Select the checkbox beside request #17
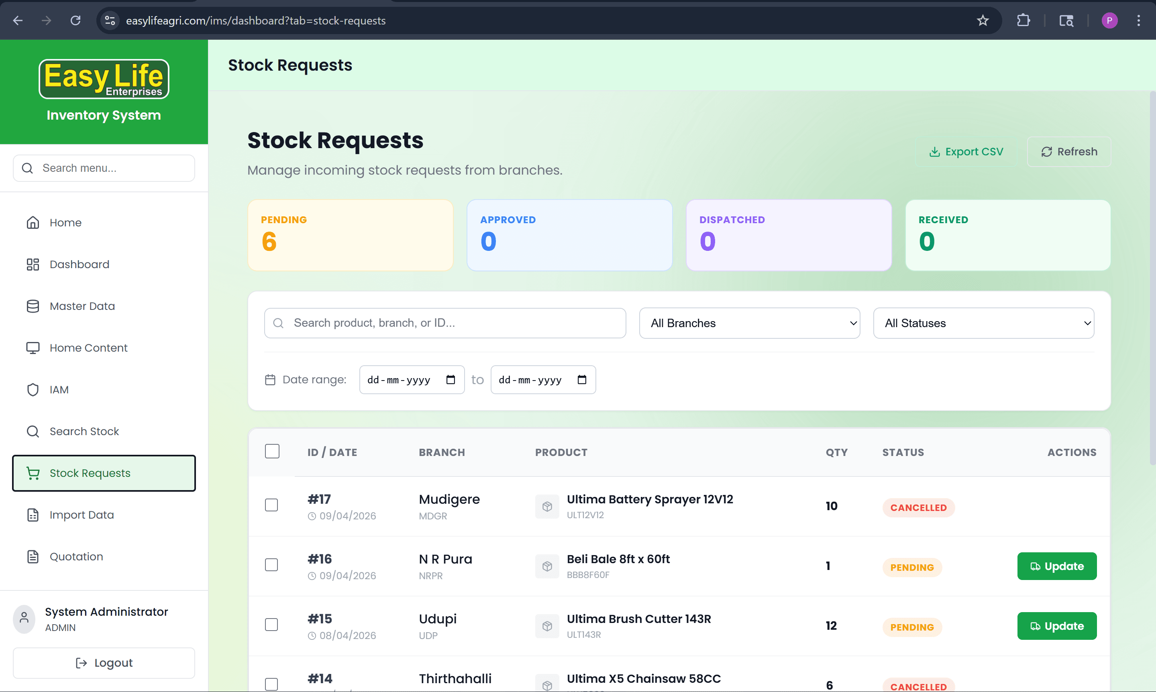The image size is (1156, 692). pos(272,505)
